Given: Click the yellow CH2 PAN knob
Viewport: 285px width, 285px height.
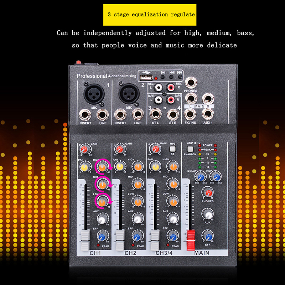Looking at the screenshot, I should point(119,166).
